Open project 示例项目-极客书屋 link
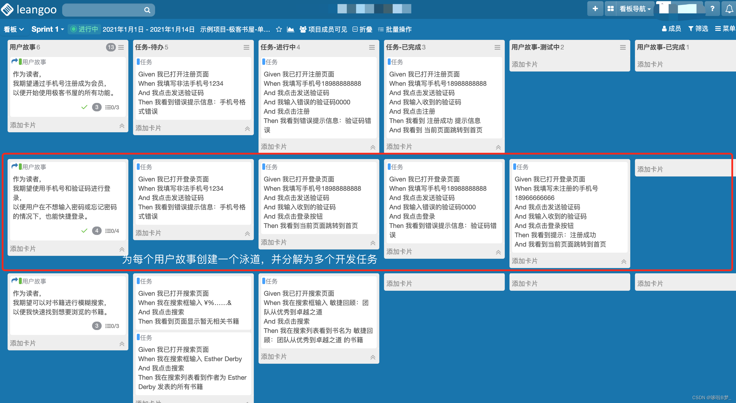 tap(235, 29)
